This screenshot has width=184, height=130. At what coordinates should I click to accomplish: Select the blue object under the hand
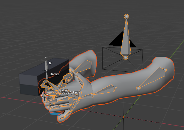(x=55, y=114)
